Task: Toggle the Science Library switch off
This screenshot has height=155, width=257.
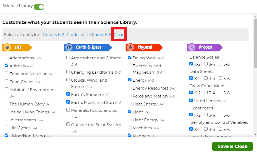Action: [39, 7]
